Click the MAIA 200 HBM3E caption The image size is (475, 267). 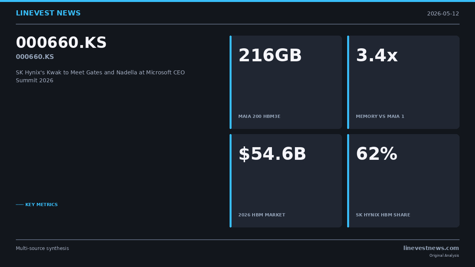(x=259, y=117)
